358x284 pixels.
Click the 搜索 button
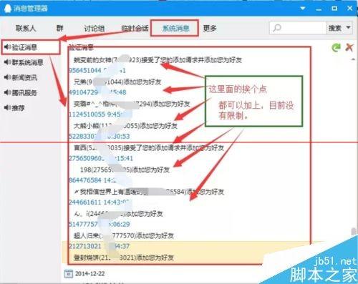pos(335,28)
